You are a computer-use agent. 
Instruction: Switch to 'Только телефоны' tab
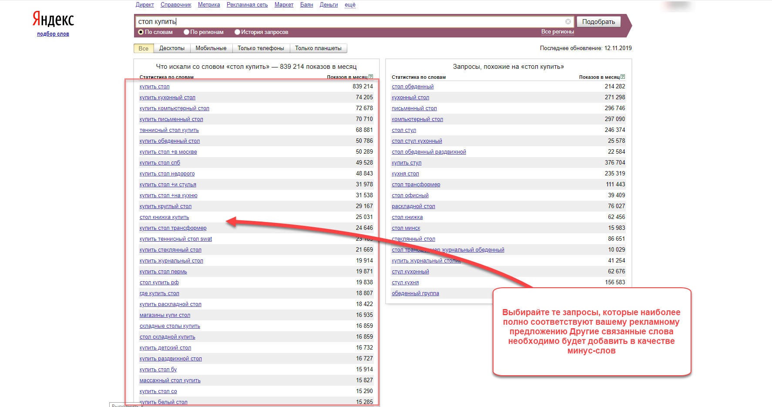[261, 48]
